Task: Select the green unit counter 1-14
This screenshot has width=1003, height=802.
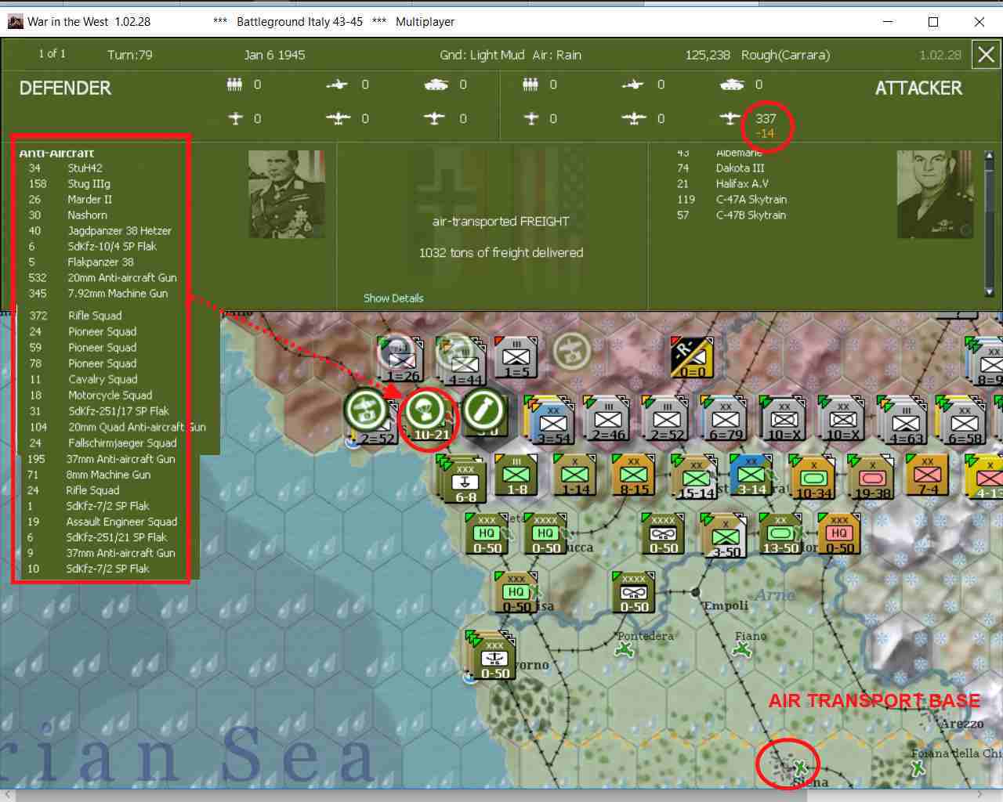Action: click(x=574, y=475)
